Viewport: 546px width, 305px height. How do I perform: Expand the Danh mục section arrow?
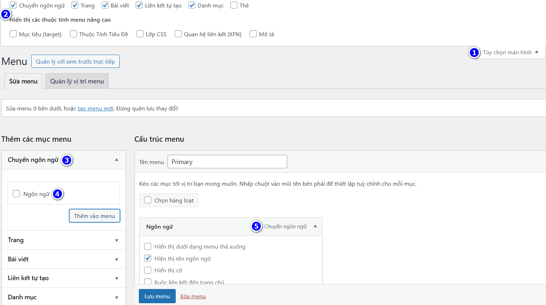116,298
